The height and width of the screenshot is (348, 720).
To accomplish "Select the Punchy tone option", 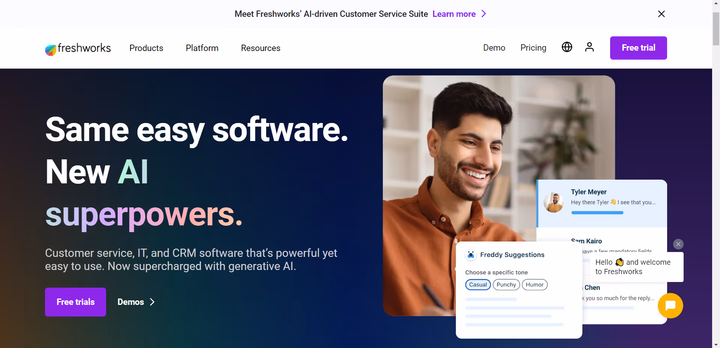I will point(506,285).
